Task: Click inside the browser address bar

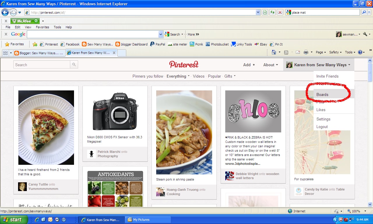Action: (x=140, y=12)
